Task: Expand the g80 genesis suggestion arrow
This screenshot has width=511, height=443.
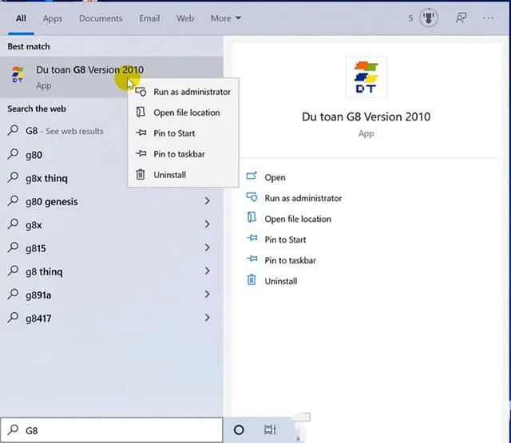Action: (208, 201)
